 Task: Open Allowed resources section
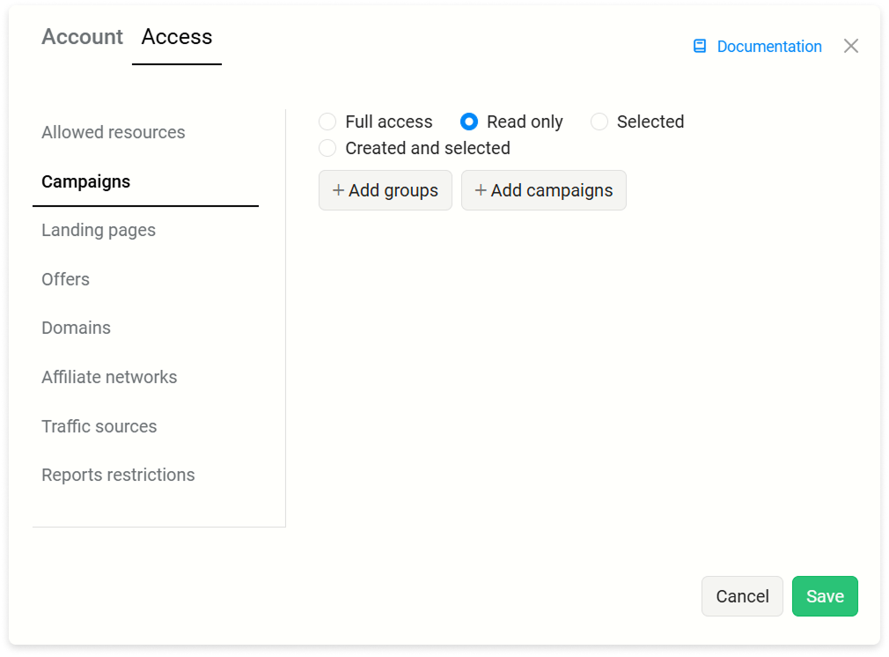(x=114, y=132)
